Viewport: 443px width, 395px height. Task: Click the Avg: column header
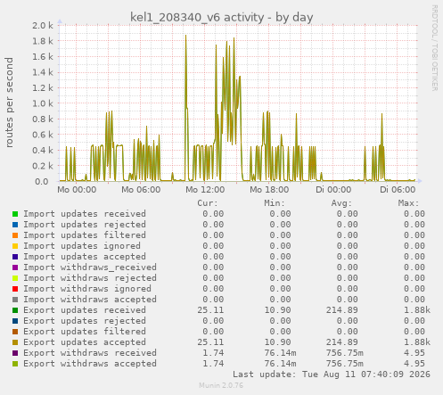[x=341, y=203]
